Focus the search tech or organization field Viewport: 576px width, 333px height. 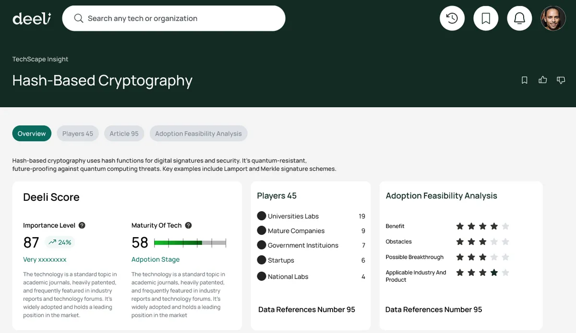[174, 18]
